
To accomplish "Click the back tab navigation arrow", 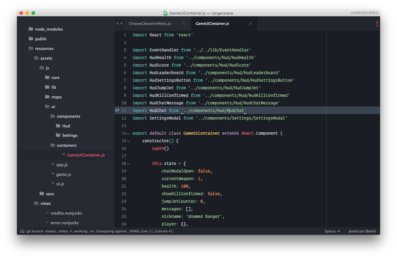I will click(117, 24).
